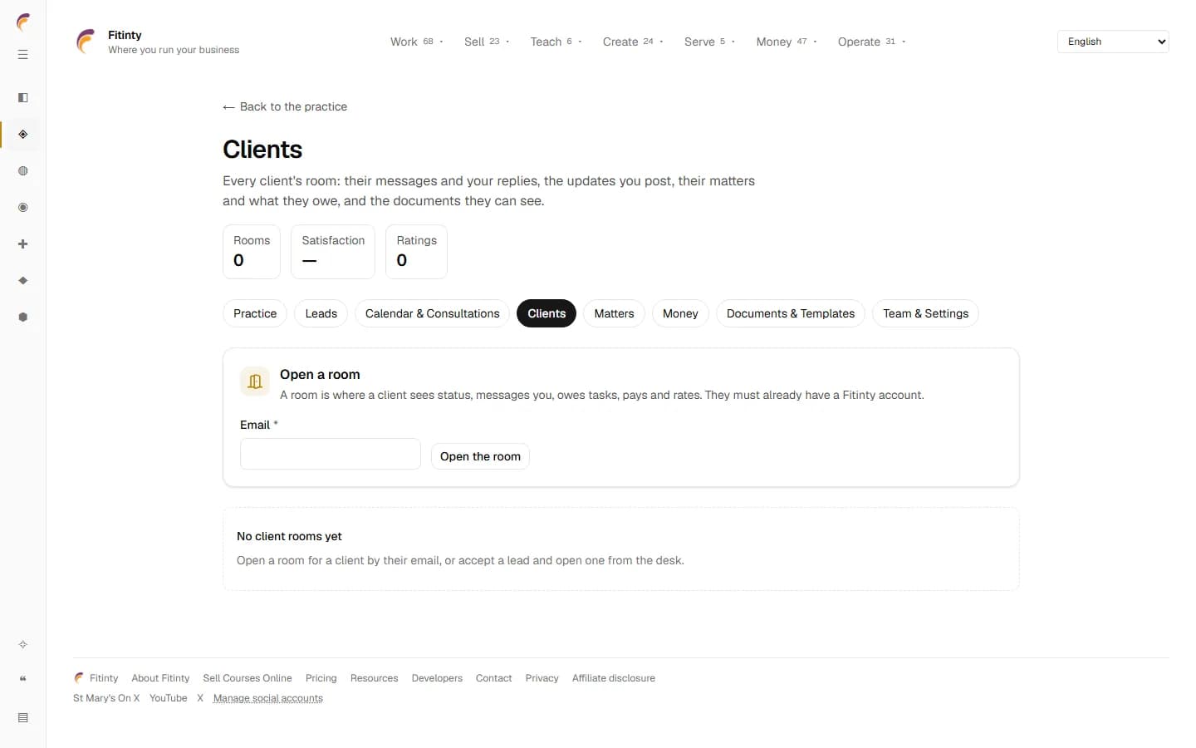Click the Rooms stat card
The height and width of the screenshot is (748, 1196).
pyautogui.click(x=252, y=252)
